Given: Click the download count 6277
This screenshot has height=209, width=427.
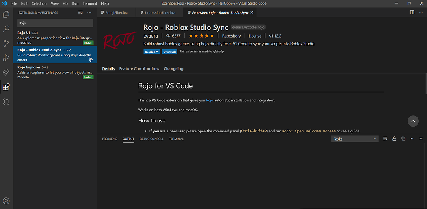Looking at the screenshot, I should [173, 35].
